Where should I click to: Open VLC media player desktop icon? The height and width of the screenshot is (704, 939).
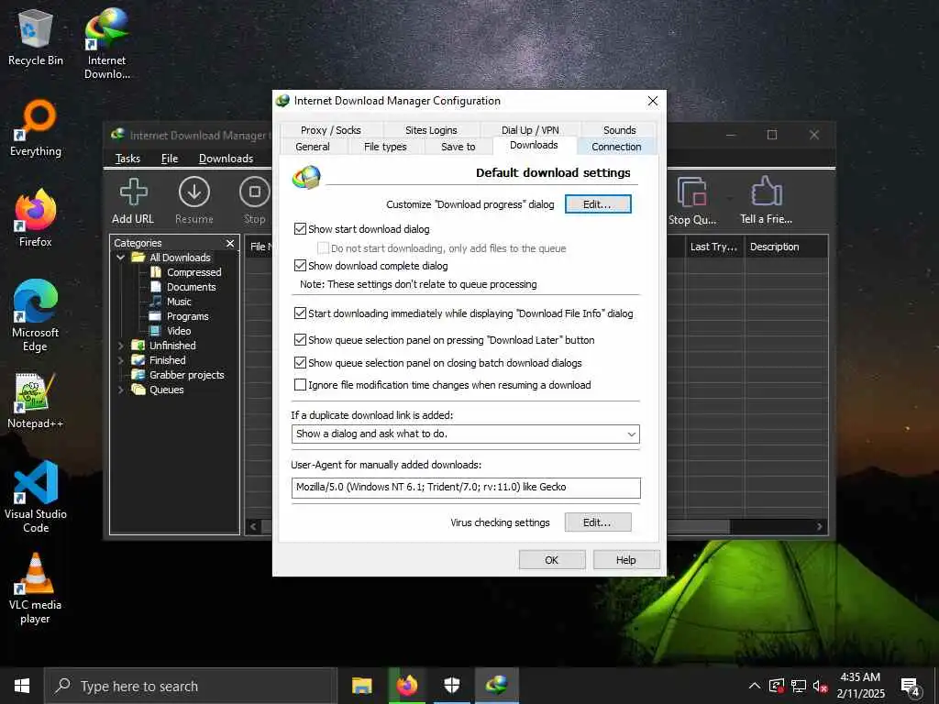click(36, 588)
